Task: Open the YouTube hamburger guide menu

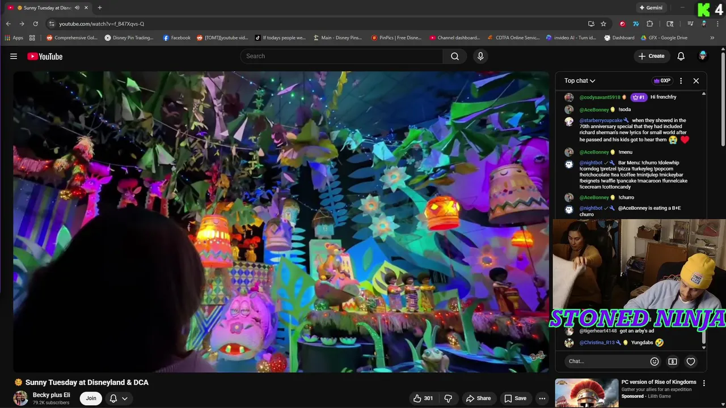Action: pos(14,56)
